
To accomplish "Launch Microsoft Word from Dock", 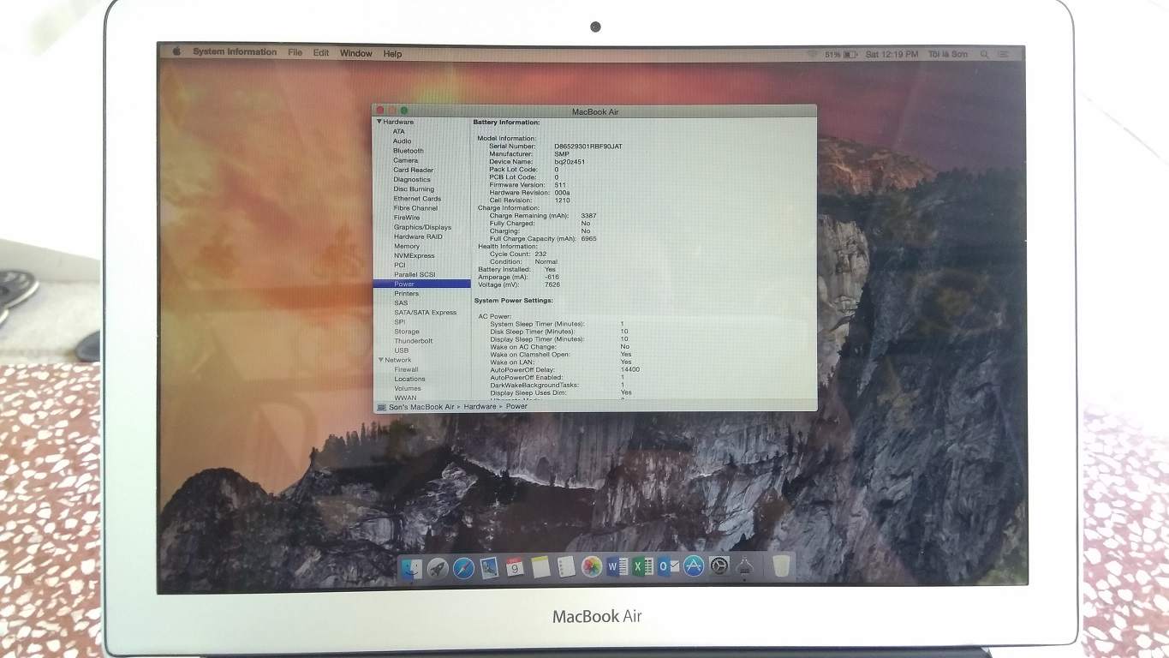I will coord(617,566).
